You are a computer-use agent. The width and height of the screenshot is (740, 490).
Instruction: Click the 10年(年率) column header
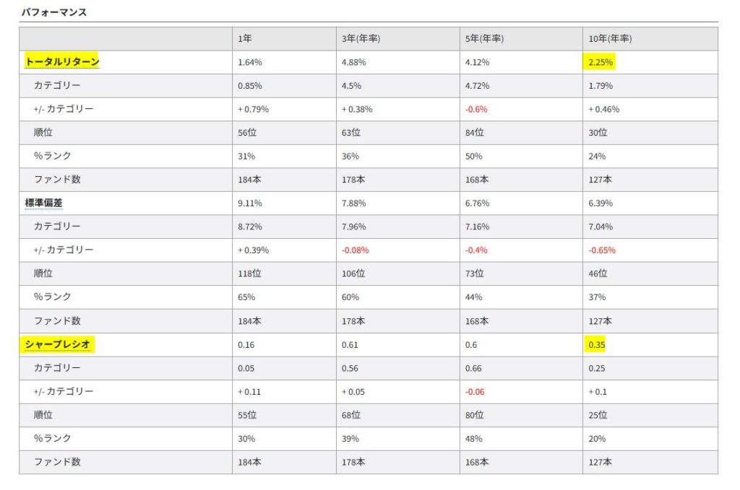(x=610, y=39)
